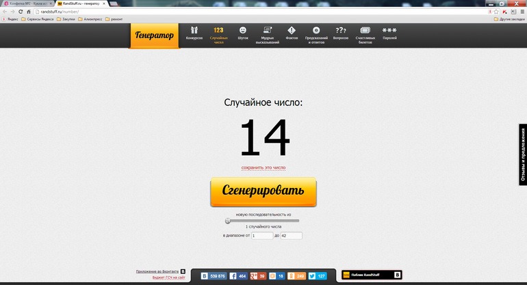Image resolution: width=527 pixels, height=285 pixels.
Task: Open the Счастливых билетов ticket generator
Action: pyautogui.click(x=365, y=34)
